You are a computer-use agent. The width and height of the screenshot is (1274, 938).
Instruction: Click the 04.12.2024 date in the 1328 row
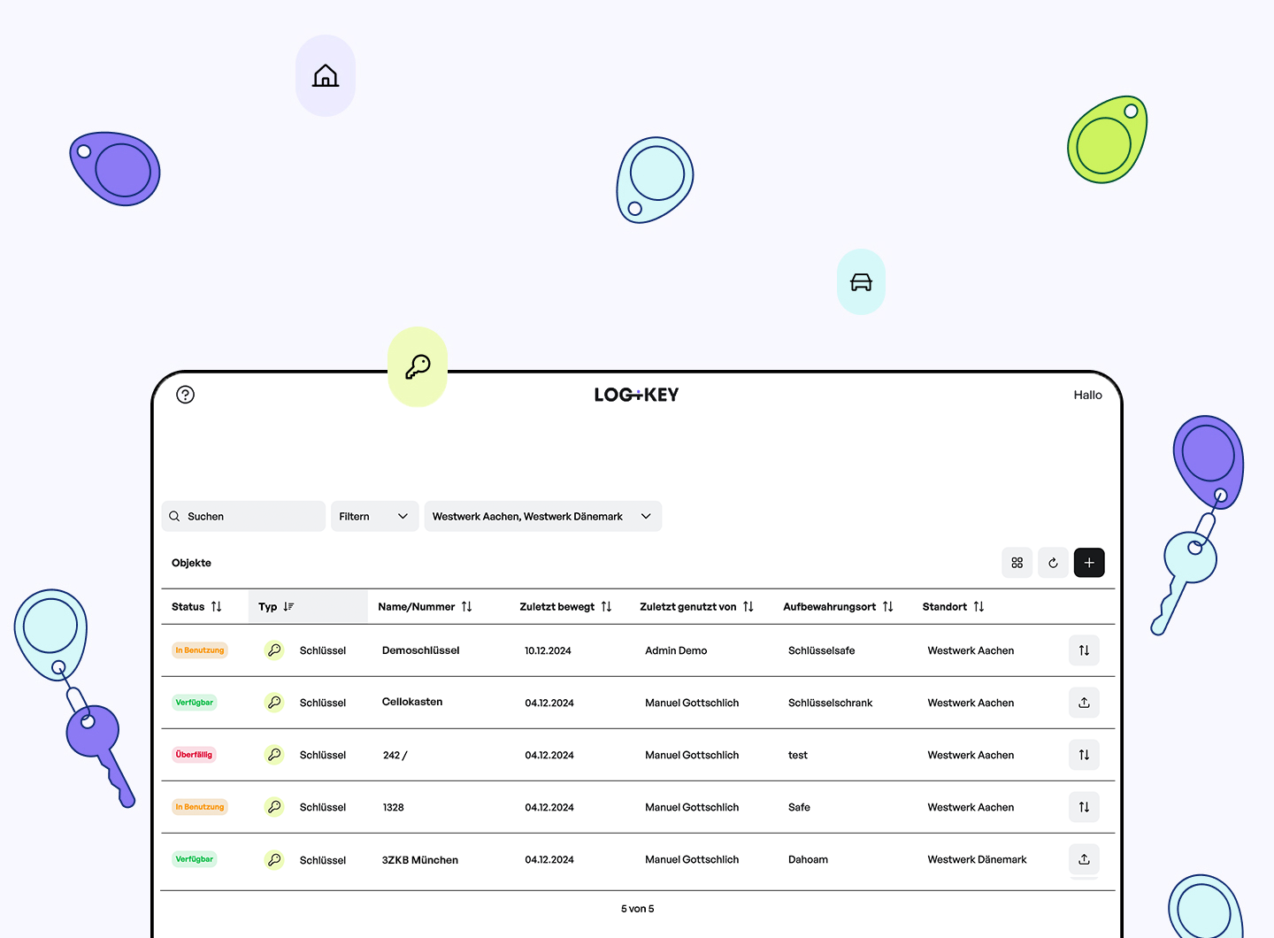(549, 807)
